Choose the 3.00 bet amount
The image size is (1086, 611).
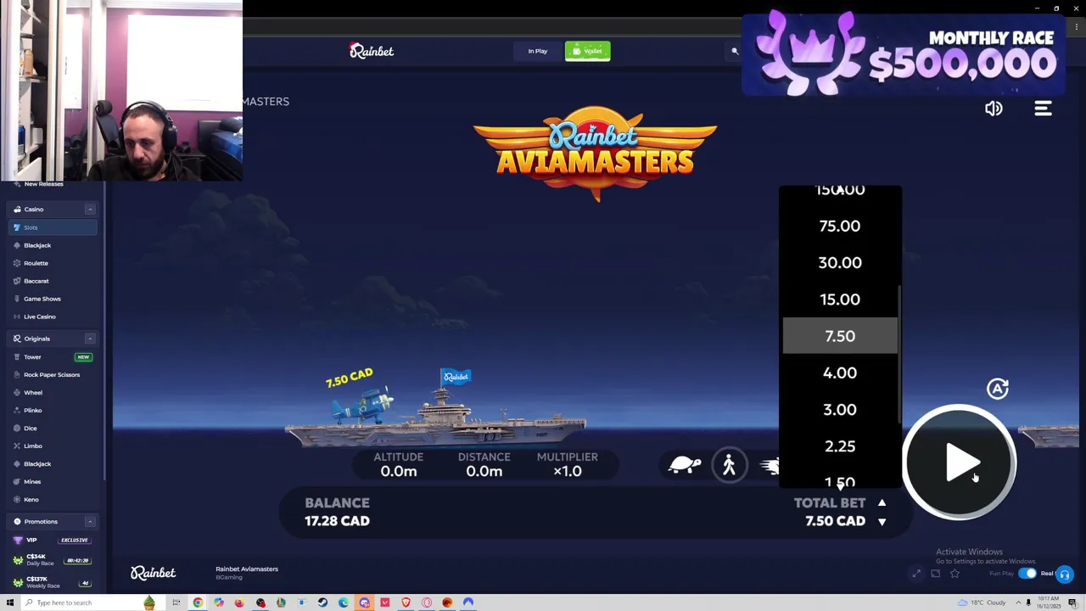[x=840, y=409]
